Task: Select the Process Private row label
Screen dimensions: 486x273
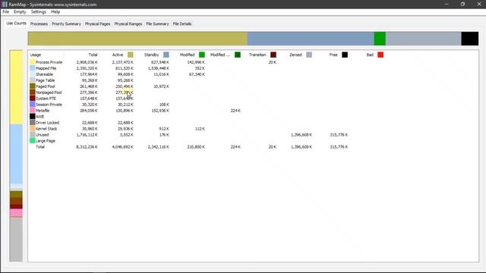Action: click(x=49, y=62)
